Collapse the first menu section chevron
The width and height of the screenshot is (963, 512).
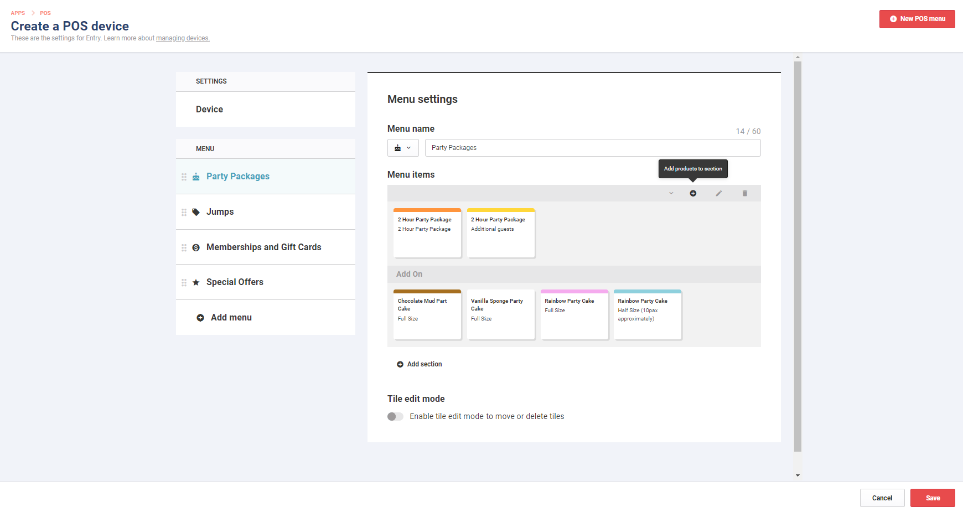tap(671, 193)
